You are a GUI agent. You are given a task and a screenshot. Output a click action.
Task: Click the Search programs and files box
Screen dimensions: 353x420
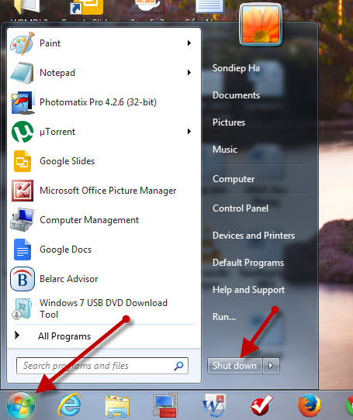click(102, 366)
